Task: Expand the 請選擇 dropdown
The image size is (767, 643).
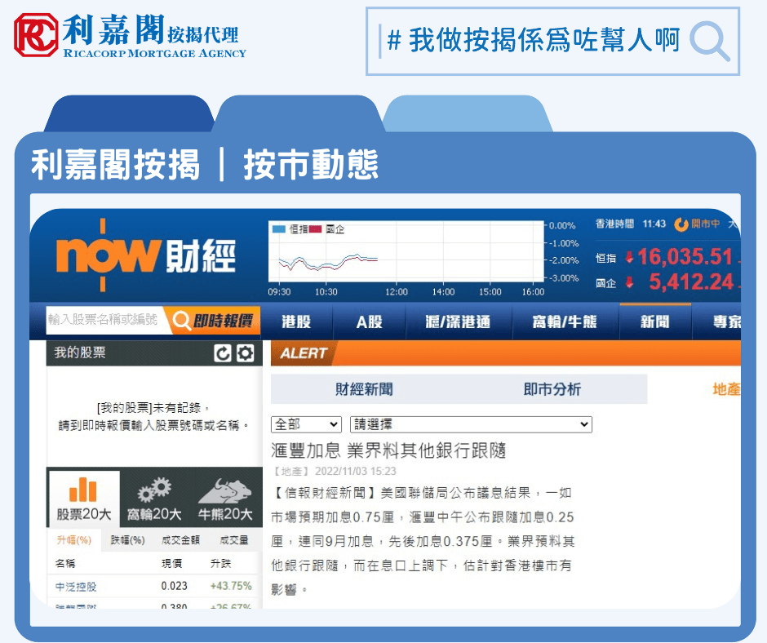Action: [x=471, y=424]
